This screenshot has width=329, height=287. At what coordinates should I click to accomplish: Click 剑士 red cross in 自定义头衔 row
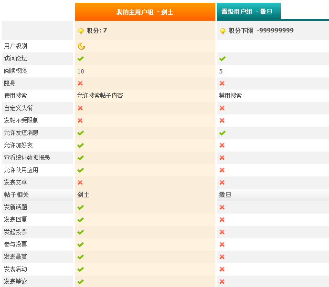[80, 108]
